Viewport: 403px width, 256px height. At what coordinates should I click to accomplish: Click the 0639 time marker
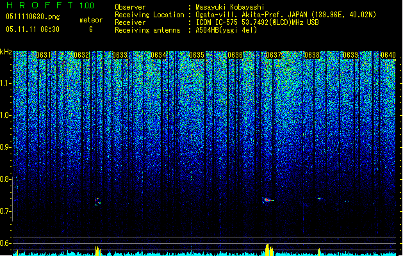(350, 55)
